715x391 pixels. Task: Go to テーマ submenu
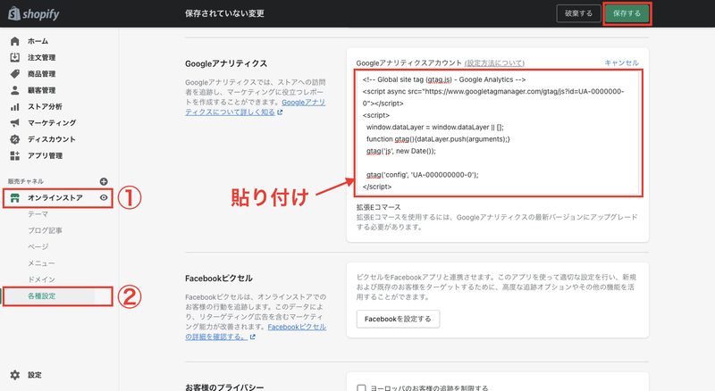[38, 214]
